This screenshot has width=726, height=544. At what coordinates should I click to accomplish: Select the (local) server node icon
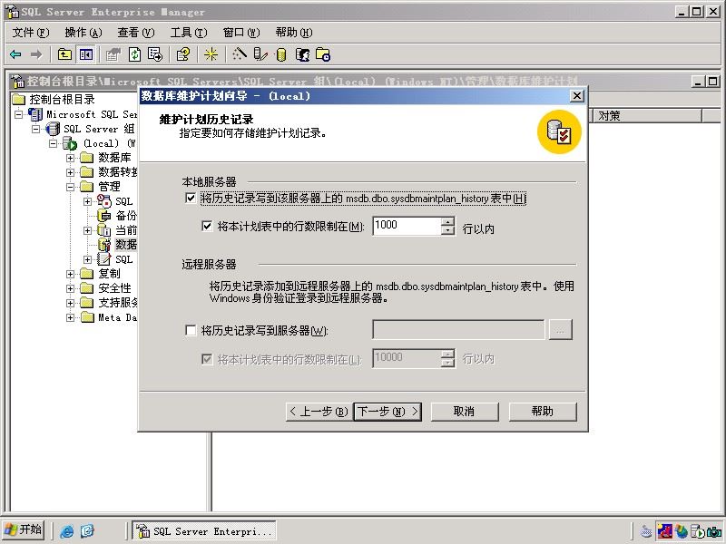tap(70, 143)
